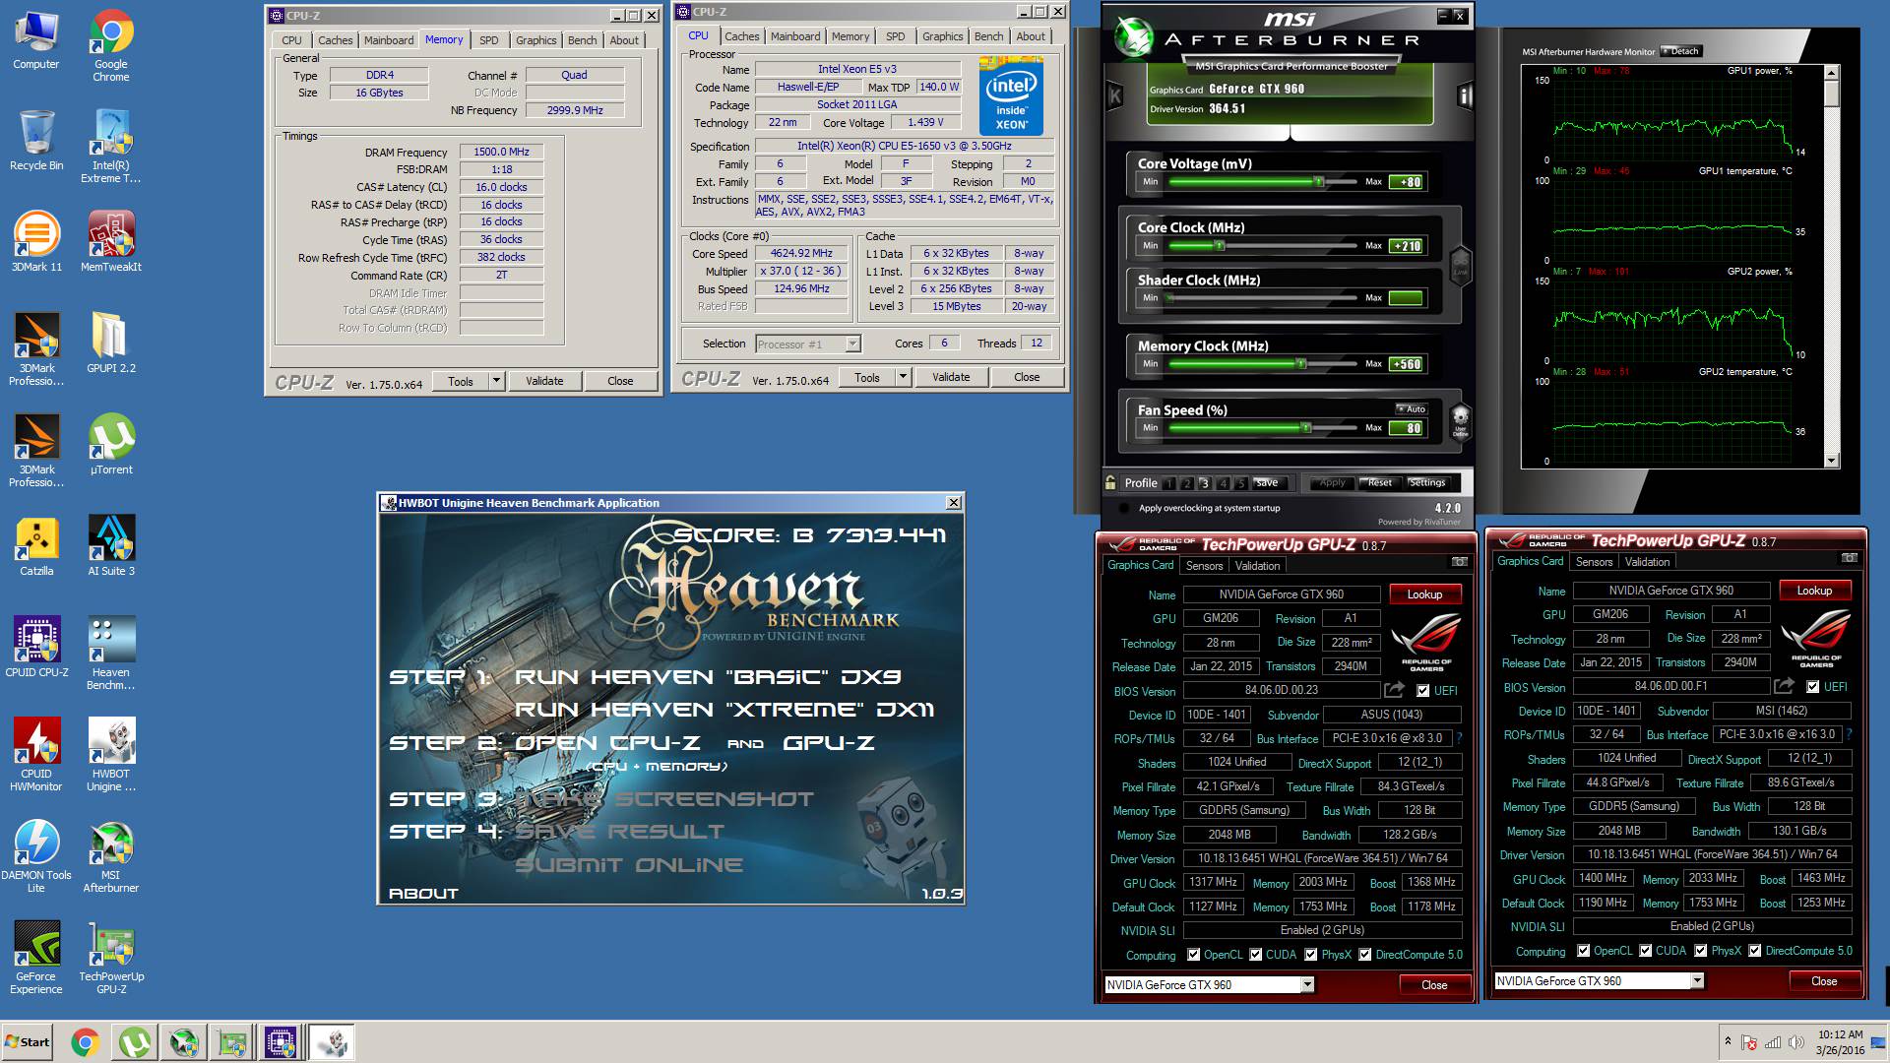1890x1063 pixels.
Task: Click Lookup in the ASUS GPU-Z window
Action: tap(1424, 594)
